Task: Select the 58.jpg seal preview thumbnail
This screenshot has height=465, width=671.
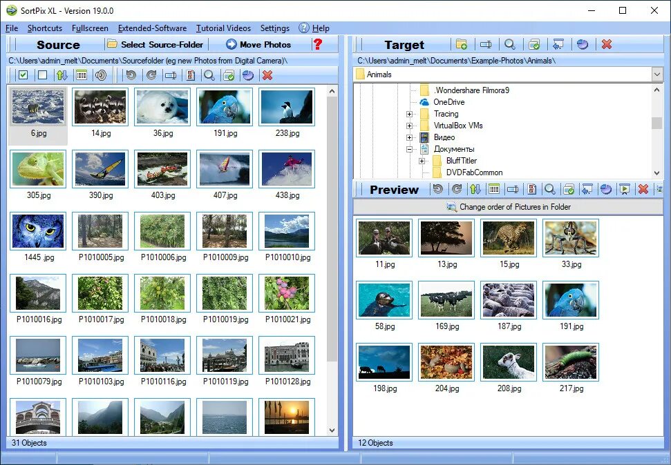Action: pos(384,300)
